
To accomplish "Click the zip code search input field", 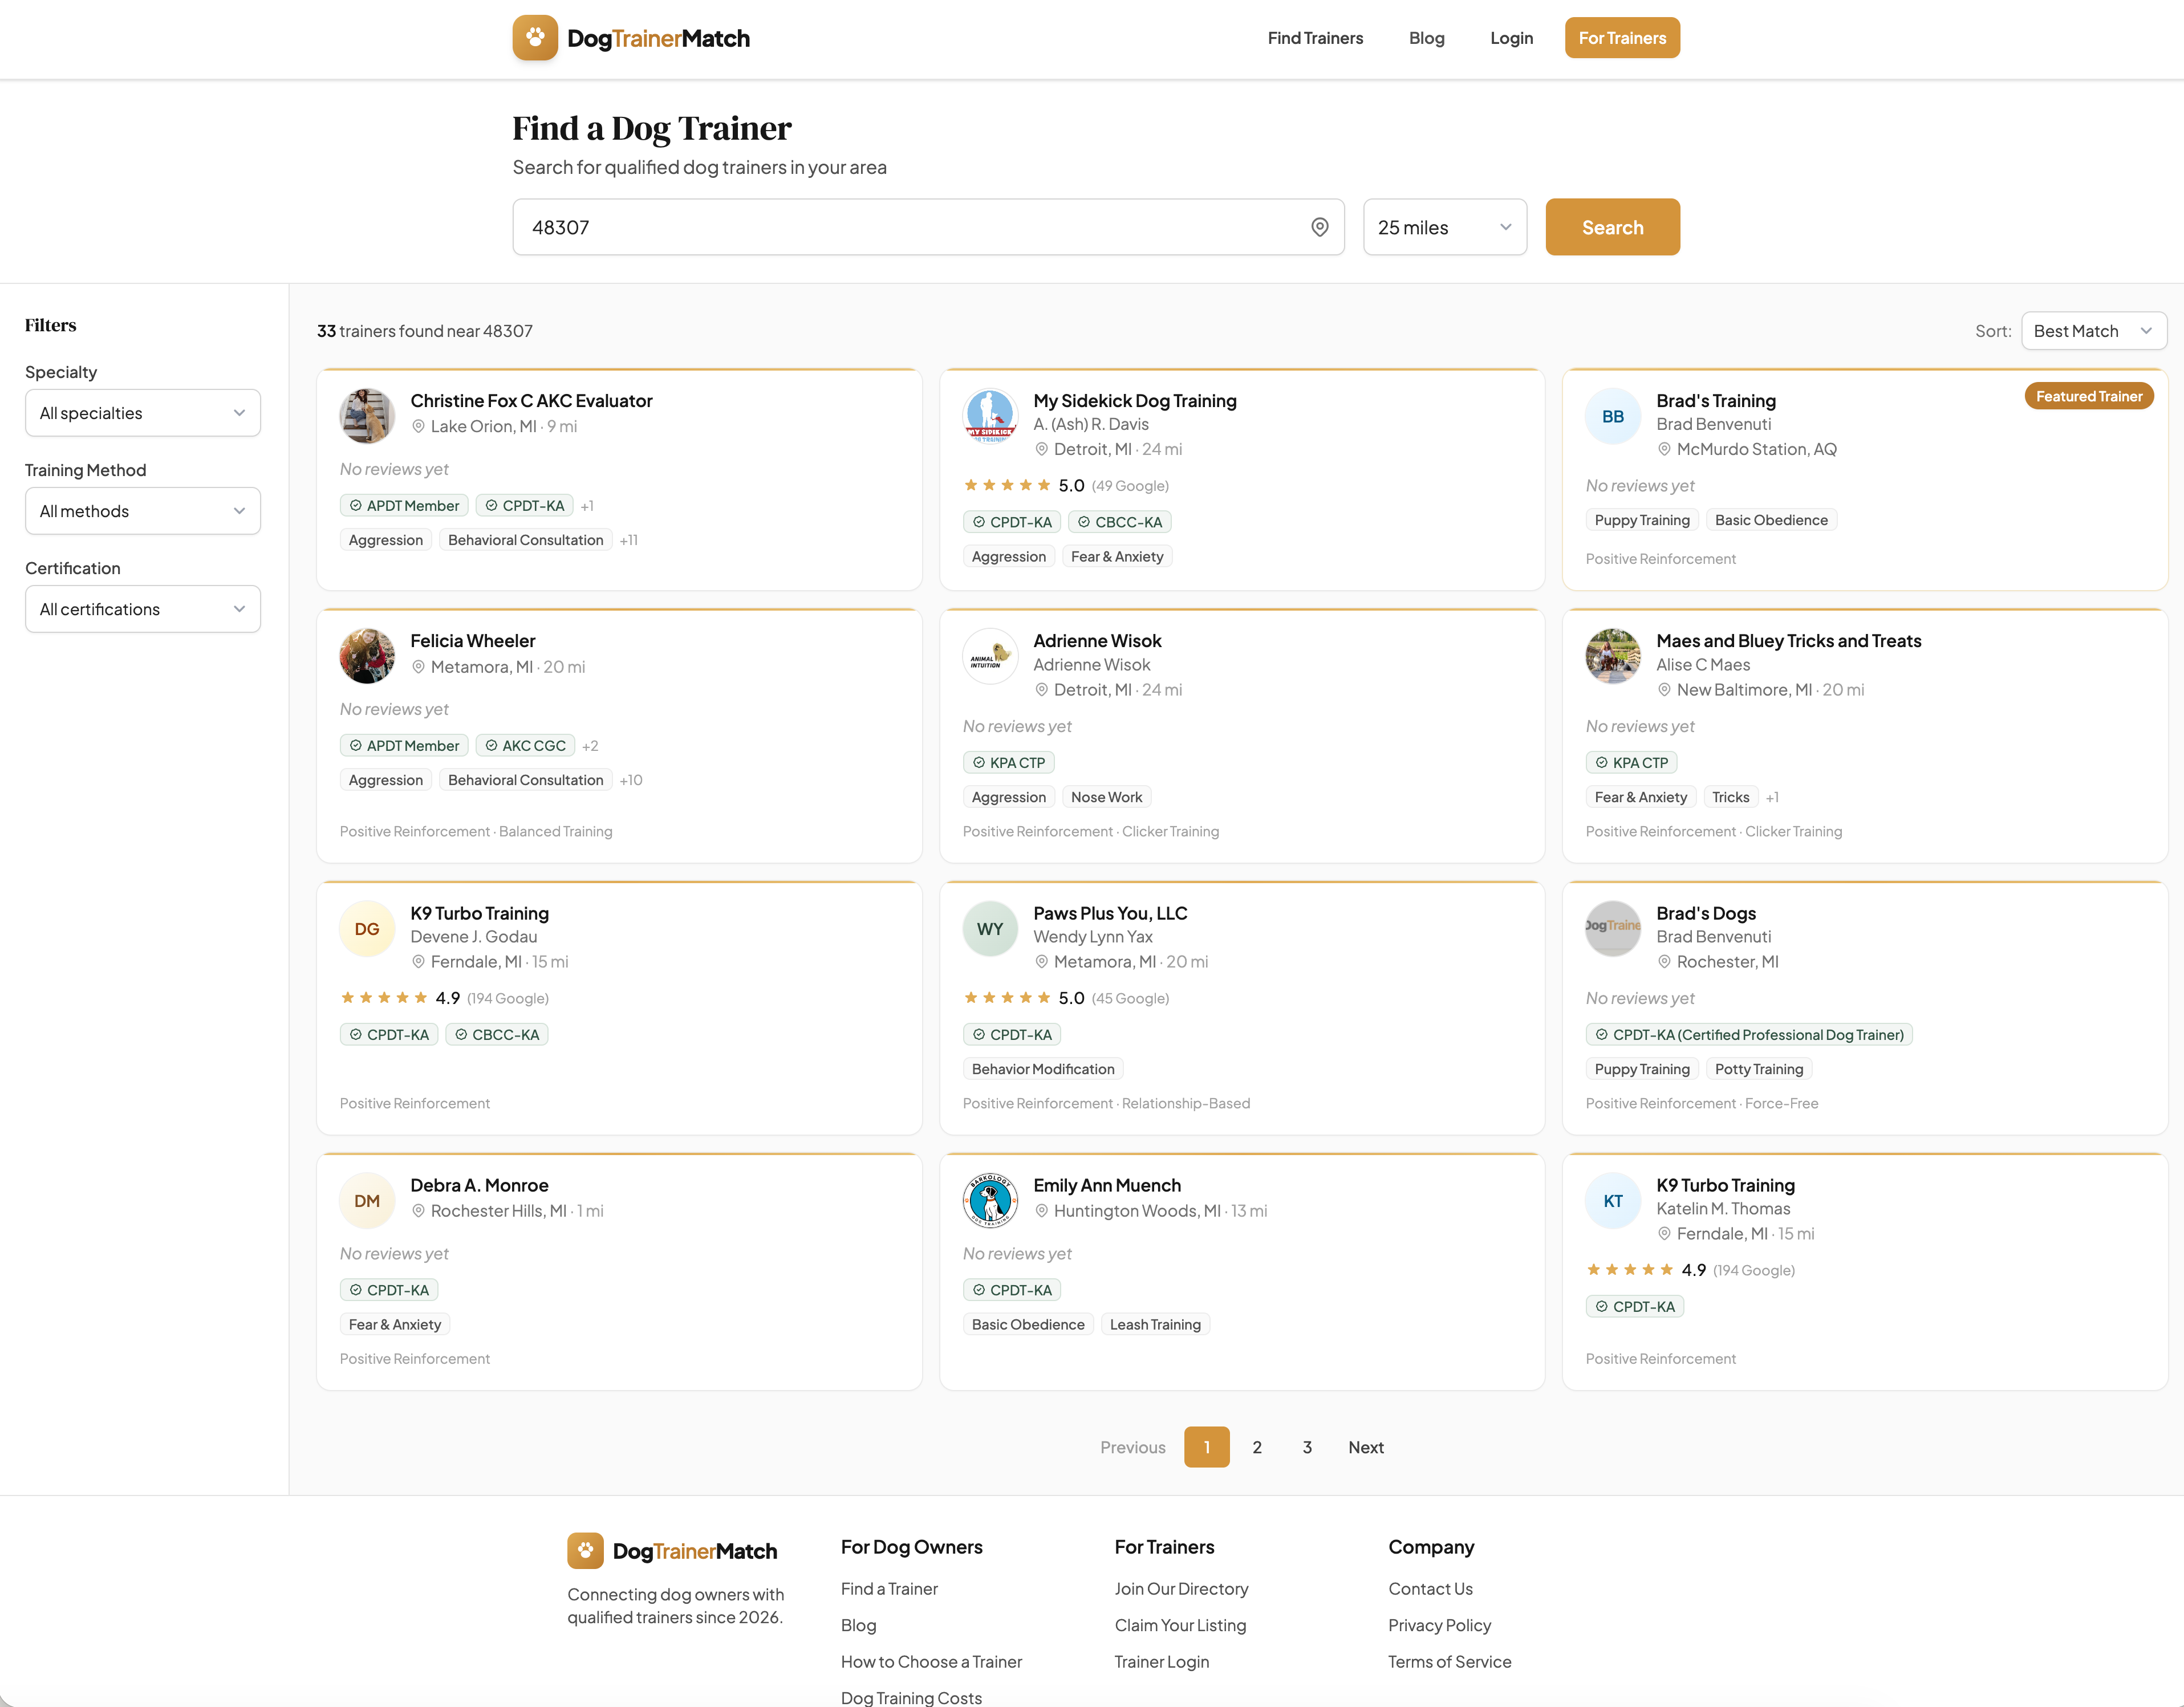I will 910,227.
